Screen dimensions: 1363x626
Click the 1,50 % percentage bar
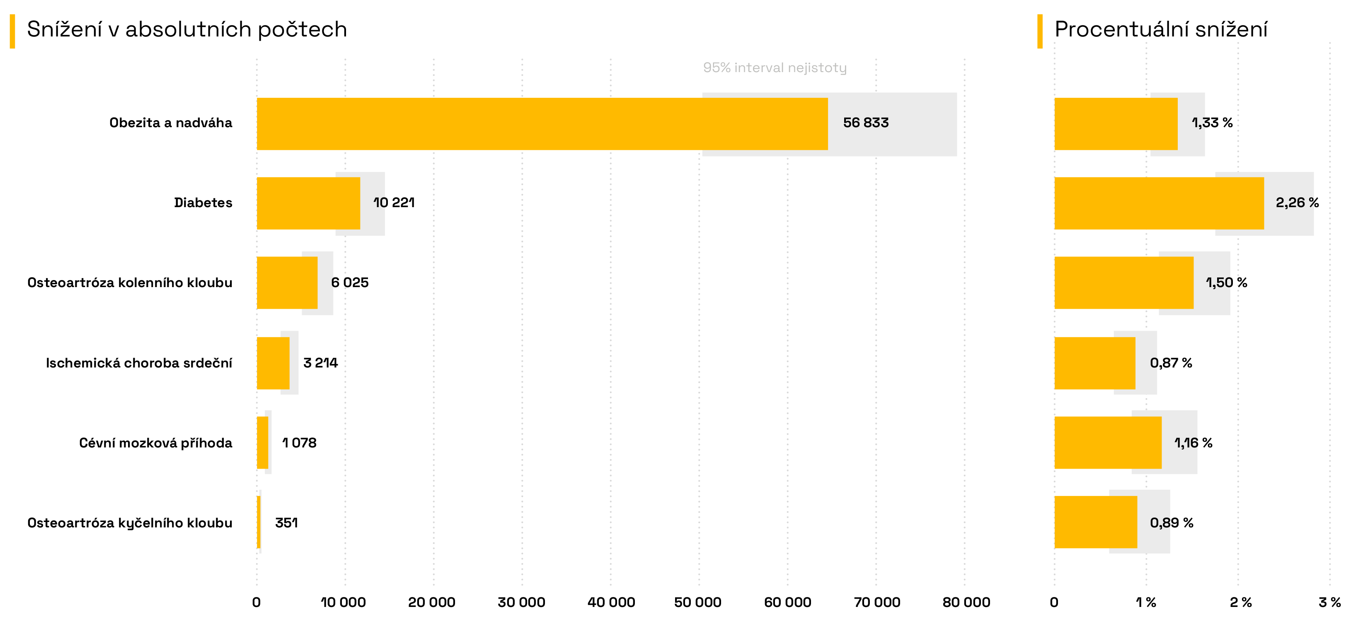[x=1124, y=283]
